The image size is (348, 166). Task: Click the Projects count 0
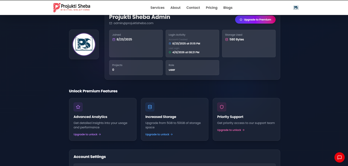[113, 70]
